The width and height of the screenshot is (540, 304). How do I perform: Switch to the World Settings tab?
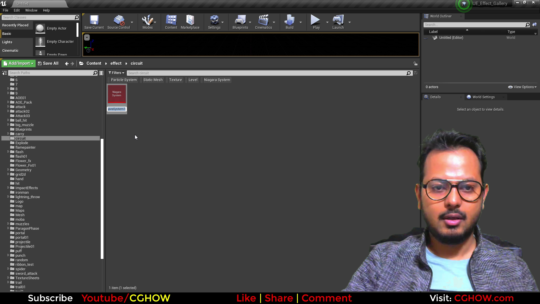[483, 97]
